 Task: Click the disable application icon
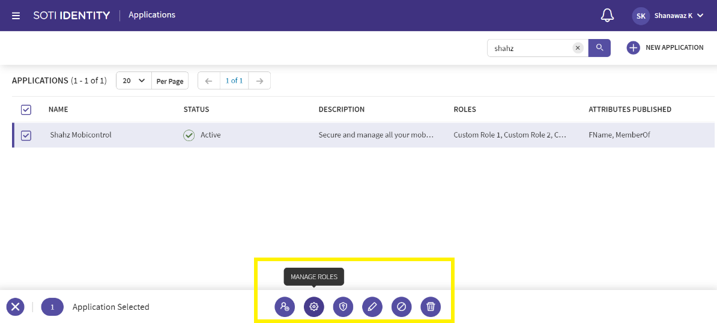click(401, 307)
